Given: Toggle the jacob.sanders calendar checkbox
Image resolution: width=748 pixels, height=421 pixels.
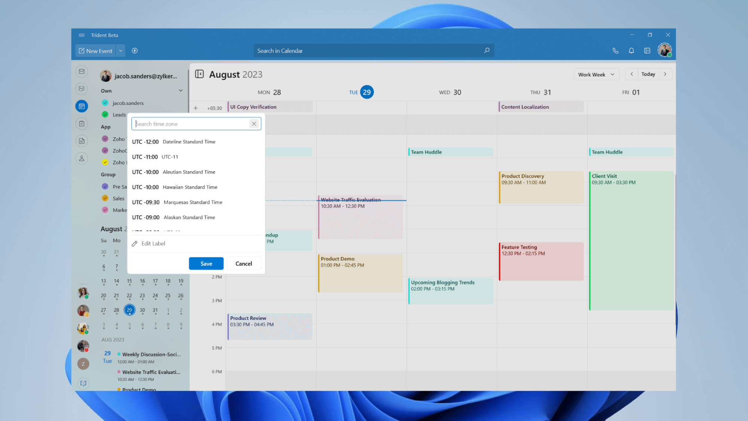Looking at the screenshot, I should 105,103.
